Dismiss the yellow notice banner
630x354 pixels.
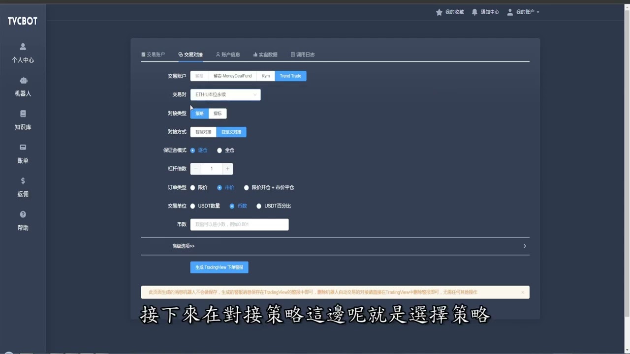point(522,292)
